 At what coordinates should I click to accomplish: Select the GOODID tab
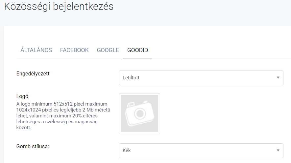pyautogui.click(x=137, y=50)
